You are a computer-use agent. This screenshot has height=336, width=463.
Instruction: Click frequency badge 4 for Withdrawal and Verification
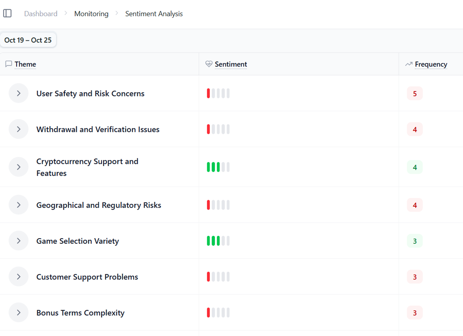(x=415, y=129)
